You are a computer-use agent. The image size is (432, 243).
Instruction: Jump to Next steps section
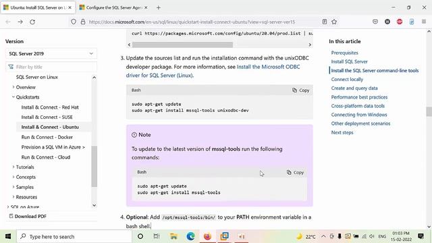point(342,132)
